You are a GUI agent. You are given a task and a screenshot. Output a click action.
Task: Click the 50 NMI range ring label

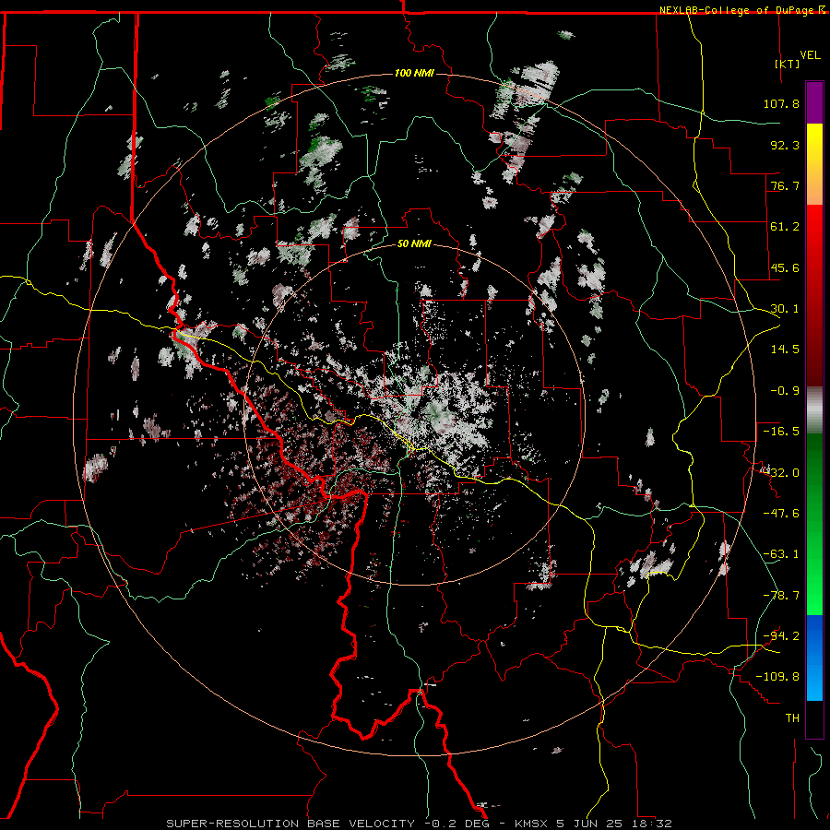414,244
